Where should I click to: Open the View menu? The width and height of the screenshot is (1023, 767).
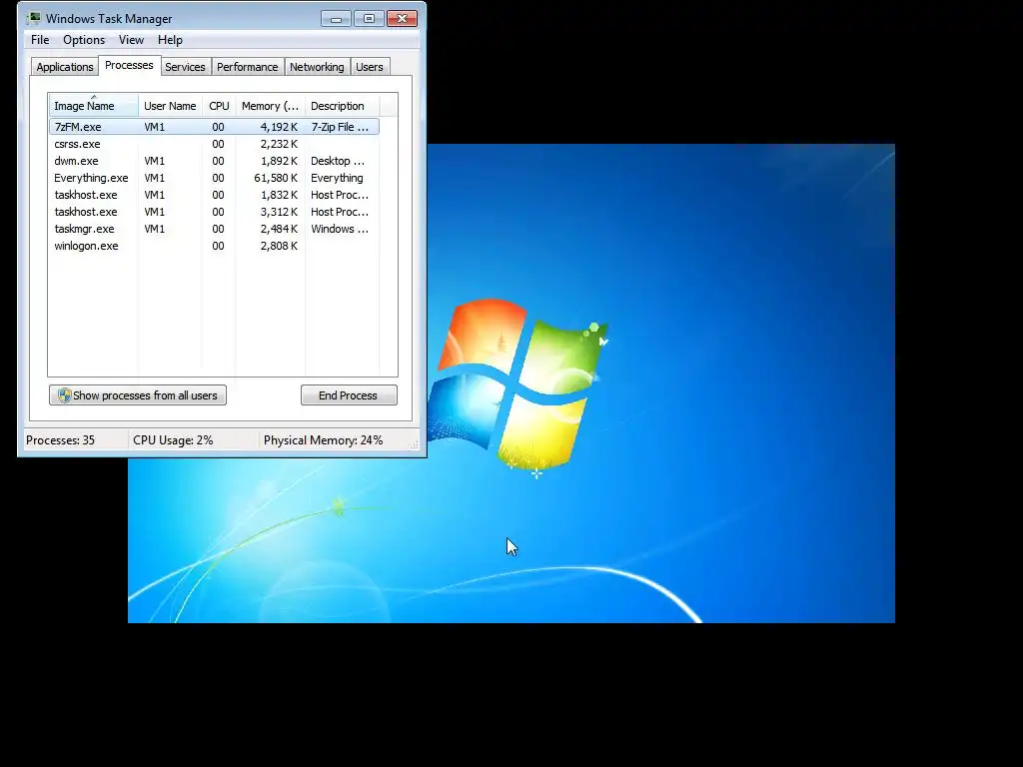click(x=131, y=40)
